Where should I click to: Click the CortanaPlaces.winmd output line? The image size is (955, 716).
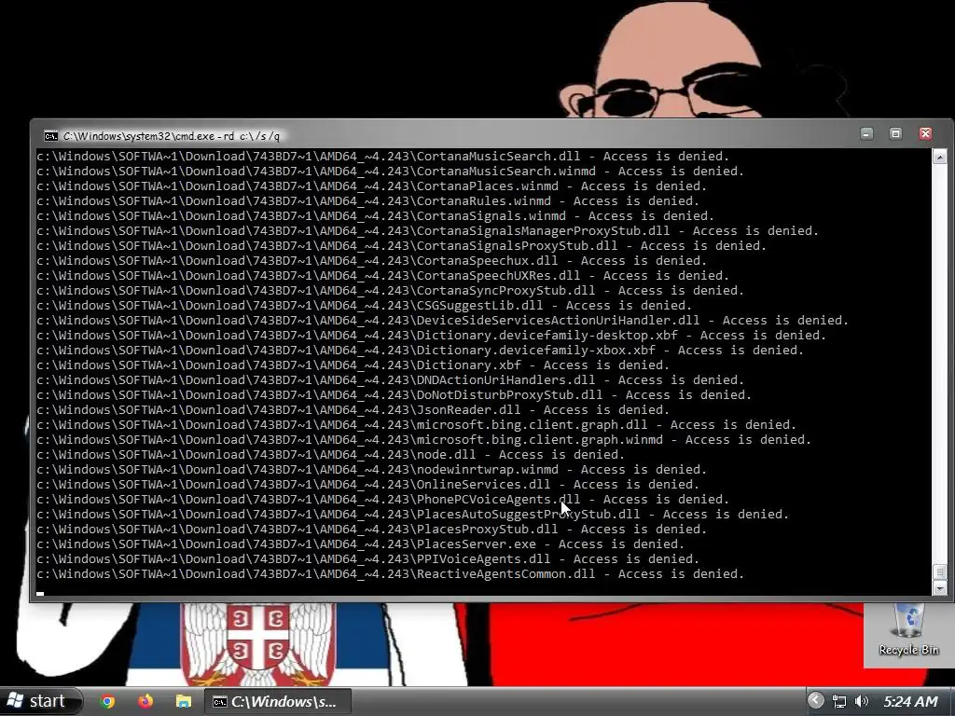371,186
